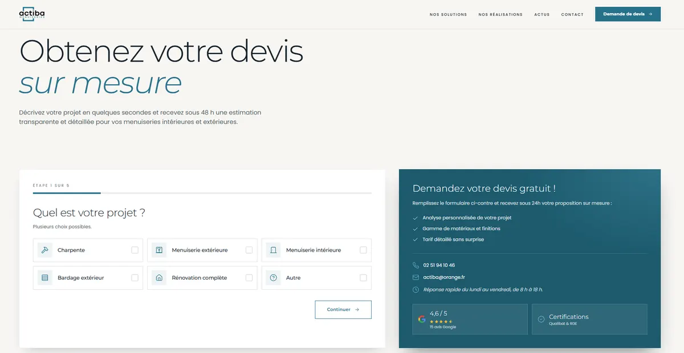Call the number 02 51 94 10 46
684x353 pixels.
pos(439,265)
